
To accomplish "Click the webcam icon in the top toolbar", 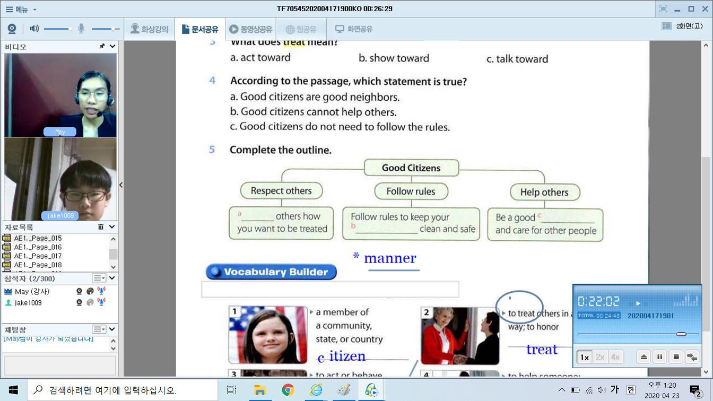I will [x=12, y=29].
